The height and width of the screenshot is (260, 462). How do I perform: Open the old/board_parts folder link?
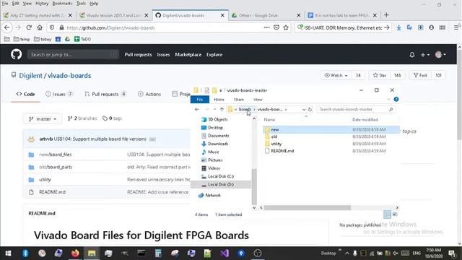(56, 167)
